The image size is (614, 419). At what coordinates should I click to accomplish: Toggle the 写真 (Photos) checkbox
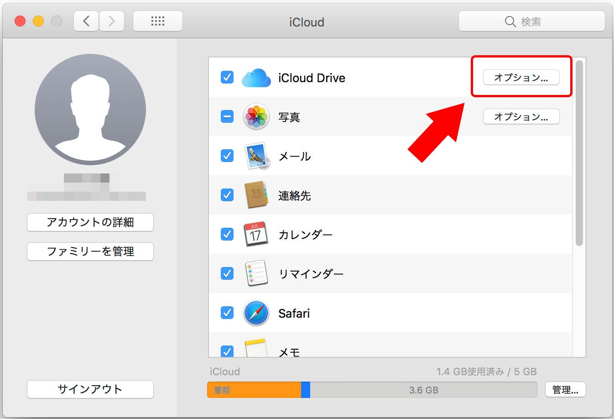tap(227, 116)
